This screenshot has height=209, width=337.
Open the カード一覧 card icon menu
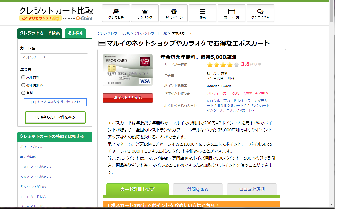(x=232, y=13)
